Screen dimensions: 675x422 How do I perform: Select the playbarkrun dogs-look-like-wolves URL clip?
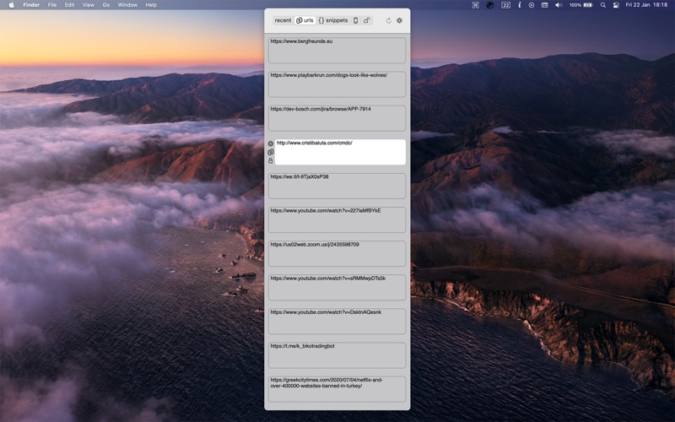pyautogui.click(x=337, y=84)
